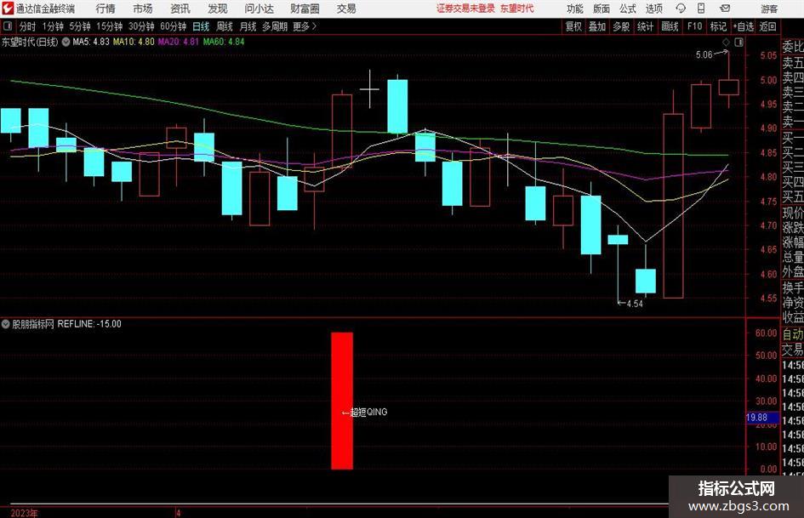
Task: Click the 东望时代 stock name in title bar
Action: pos(517,9)
